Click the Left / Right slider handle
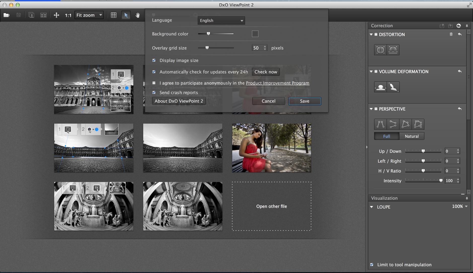Image resolution: width=473 pixels, height=273 pixels. (423, 161)
